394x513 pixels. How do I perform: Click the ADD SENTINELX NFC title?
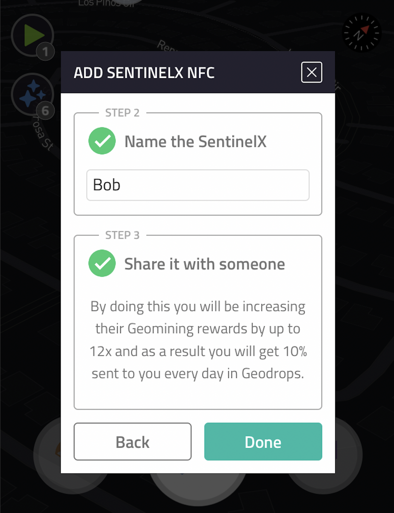tap(144, 73)
